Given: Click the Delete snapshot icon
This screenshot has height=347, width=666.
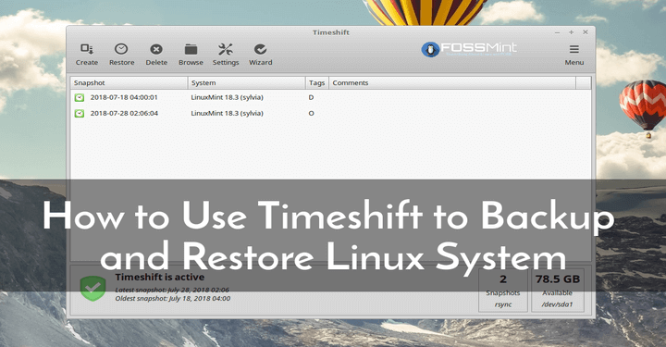Looking at the screenshot, I should (x=156, y=55).
